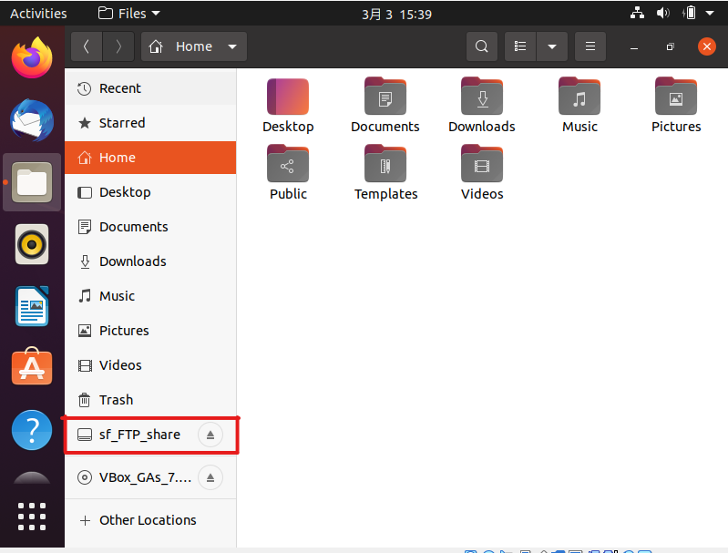Click the battery icon in the top bar
728x553 pixels.
[690, 13]
